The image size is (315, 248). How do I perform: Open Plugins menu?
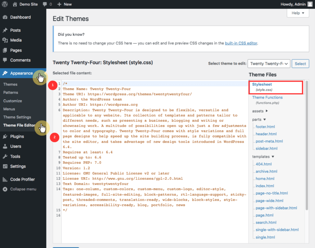17,136
